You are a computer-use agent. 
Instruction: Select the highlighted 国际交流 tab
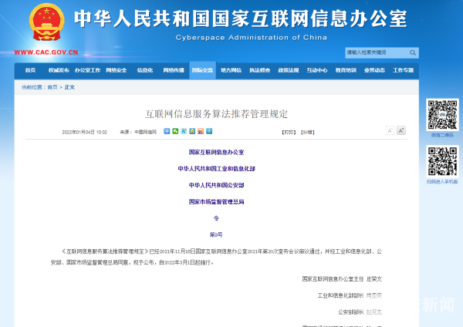[x=202, y=70]
